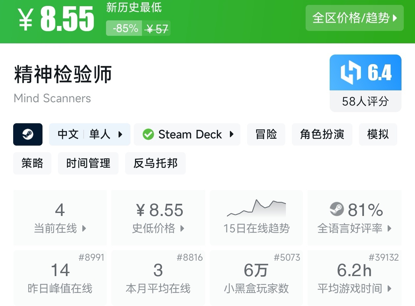Expand the 全语言好评率 review rate stat

tap(354, 218)
